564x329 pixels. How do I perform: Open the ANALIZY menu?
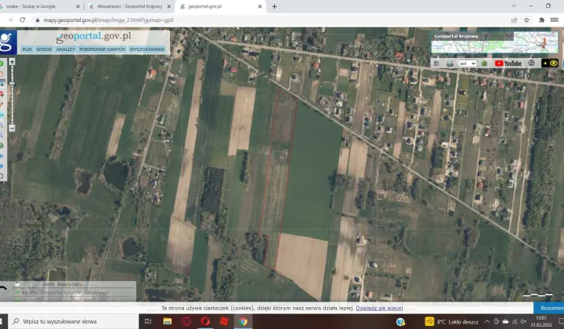click(66, 49)
